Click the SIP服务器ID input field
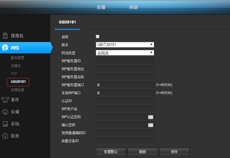 click(x=125, y=61)
